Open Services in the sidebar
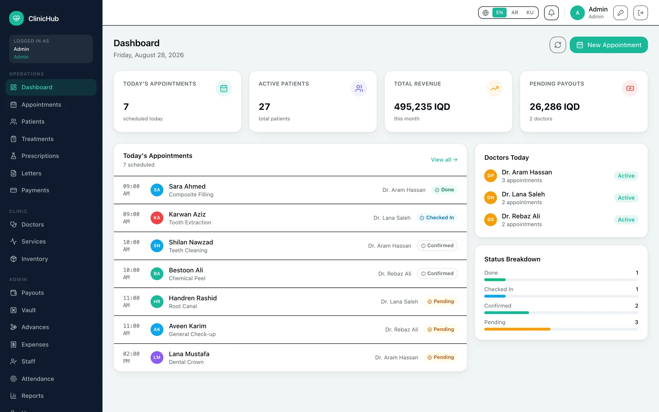This screenshot has height=412, width=659. pyautogui.click(x=51, y=242)
